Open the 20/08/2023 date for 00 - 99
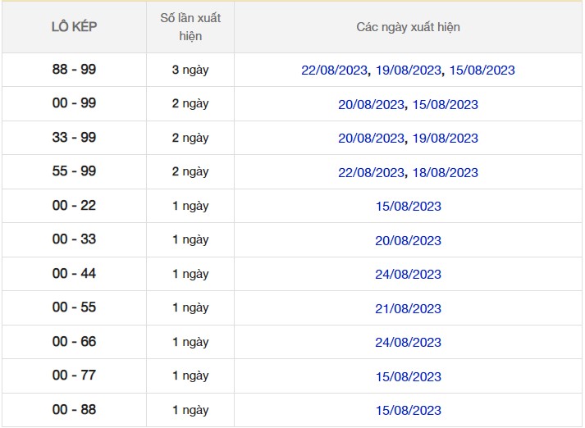Viewport: 585px width, 428px height. (x=372, y=105)
